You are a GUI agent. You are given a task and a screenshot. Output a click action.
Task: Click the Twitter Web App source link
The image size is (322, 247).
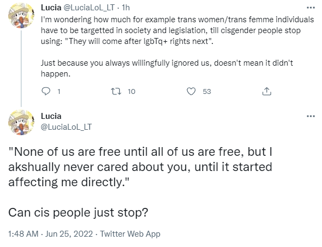pos(130,234)
